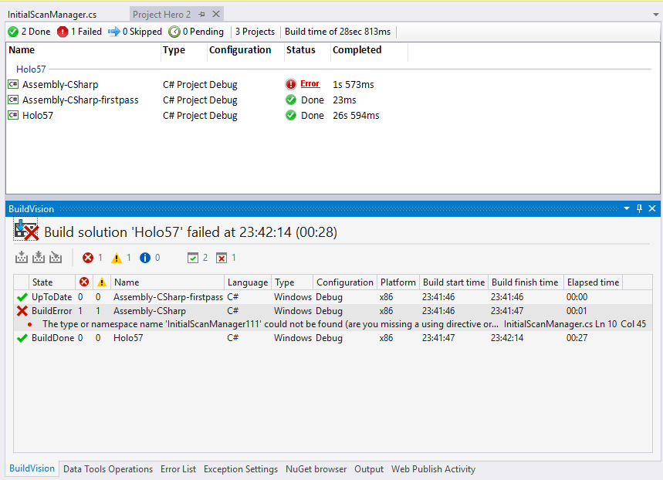663x480 pixels.
Task: Switch to the Error List tab
Action: point(178,469)
